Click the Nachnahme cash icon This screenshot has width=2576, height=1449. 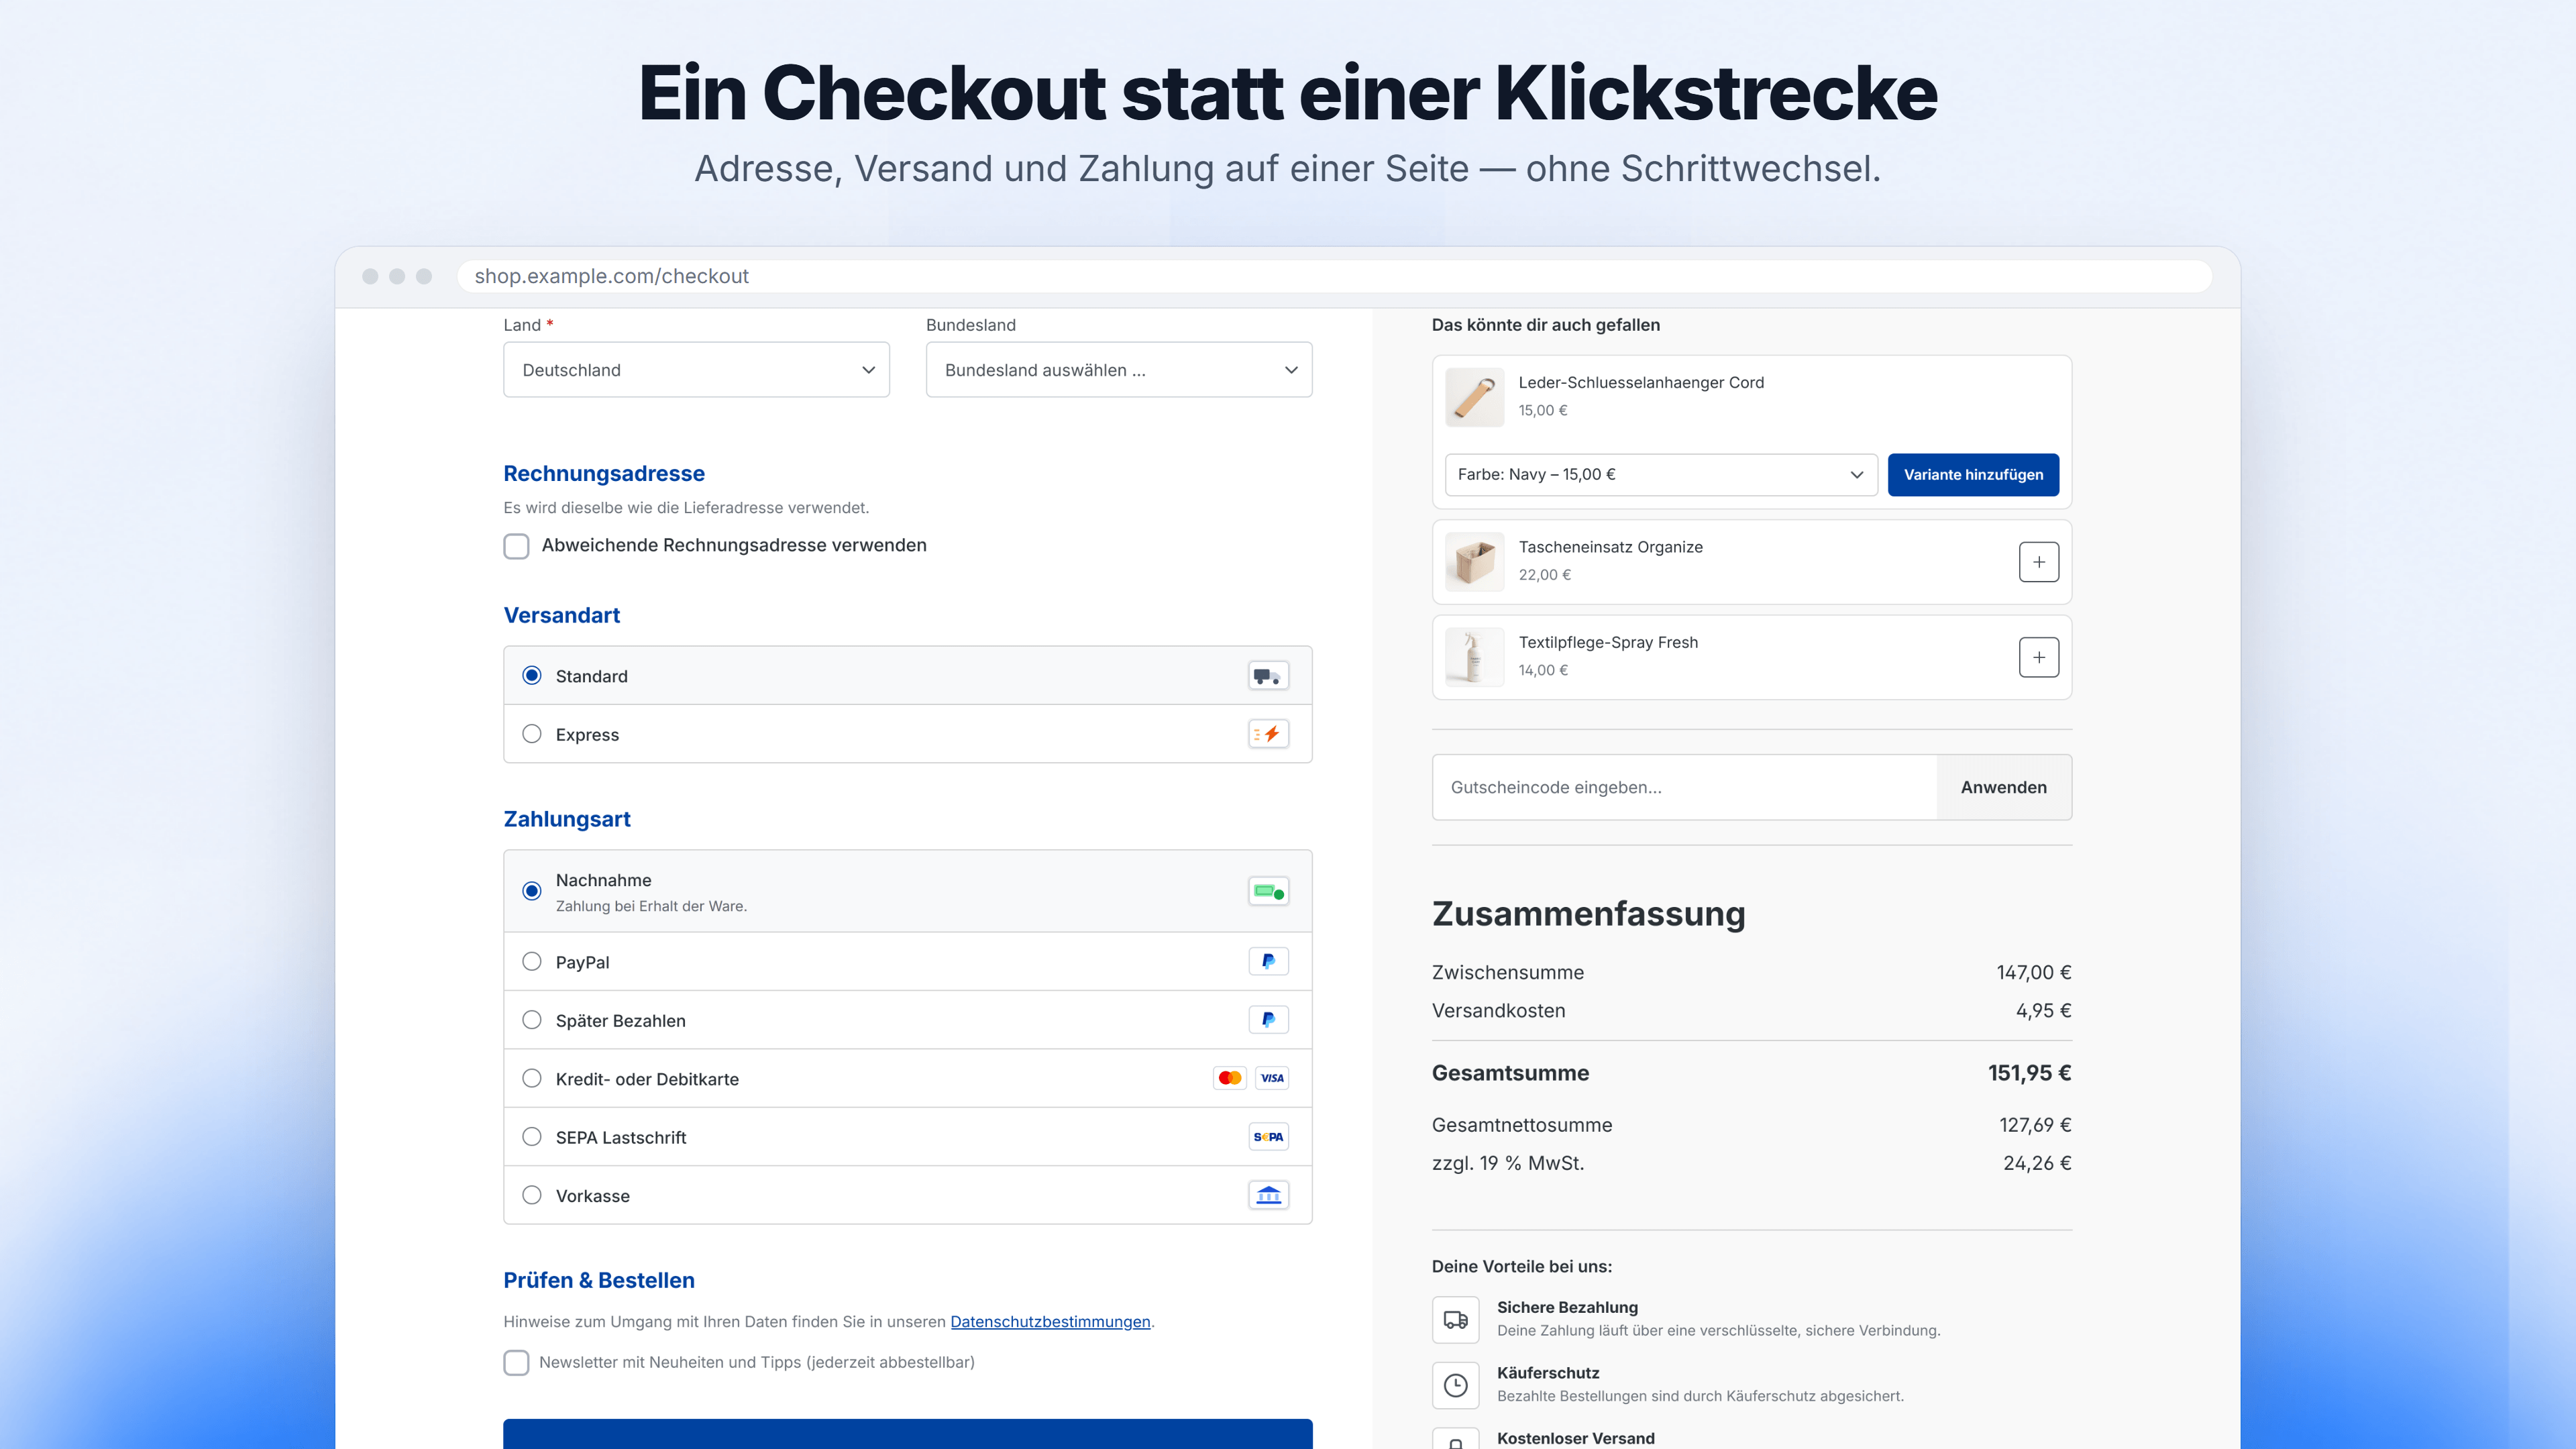1268,891
